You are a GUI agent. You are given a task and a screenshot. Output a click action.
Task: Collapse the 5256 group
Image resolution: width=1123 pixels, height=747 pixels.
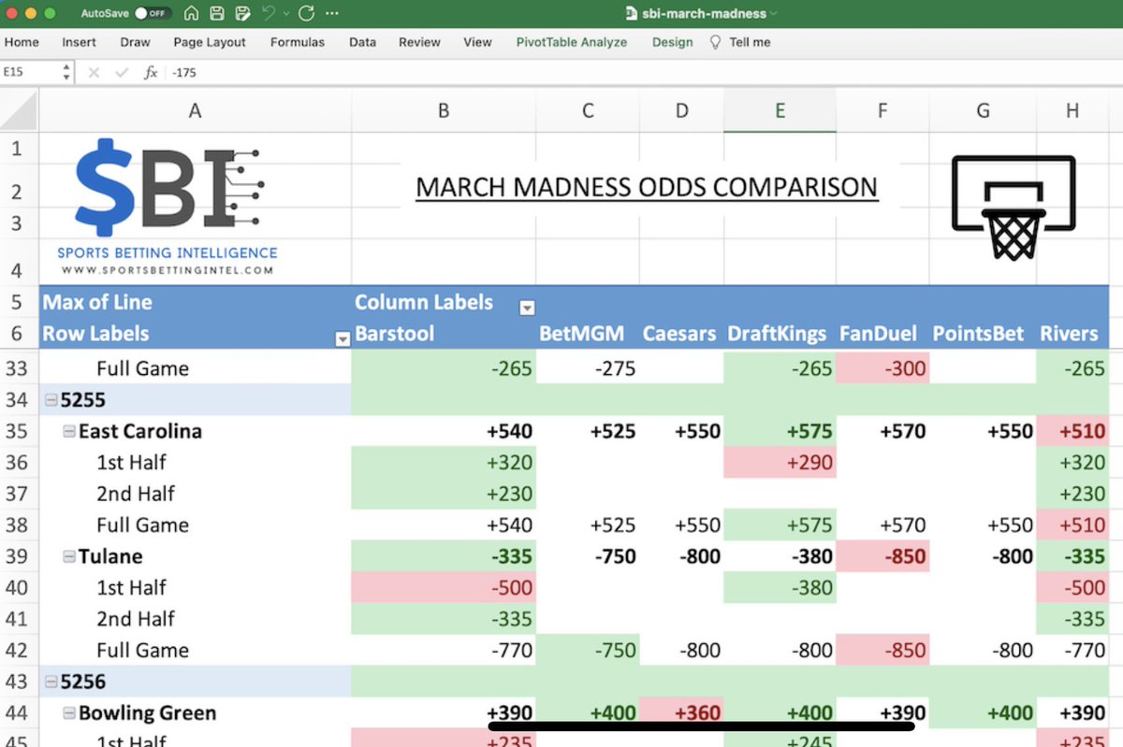[x=51, y=682]
